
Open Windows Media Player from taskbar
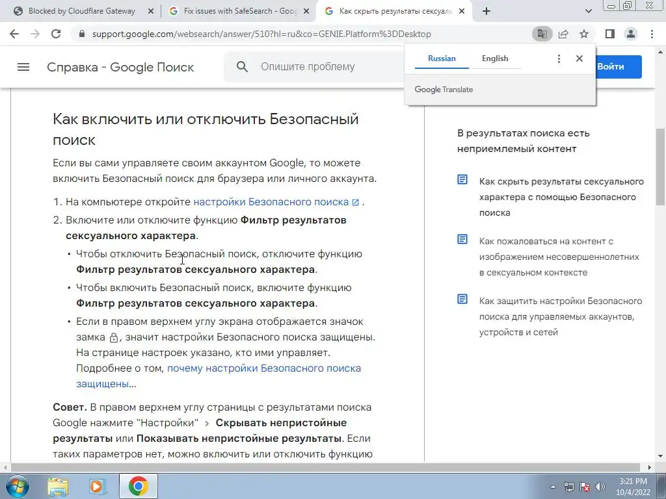98,486
